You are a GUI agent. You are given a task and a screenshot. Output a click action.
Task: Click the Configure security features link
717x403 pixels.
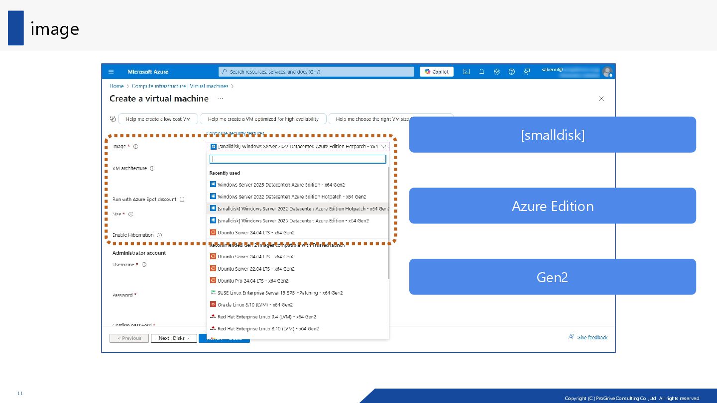tap(235, 133)
